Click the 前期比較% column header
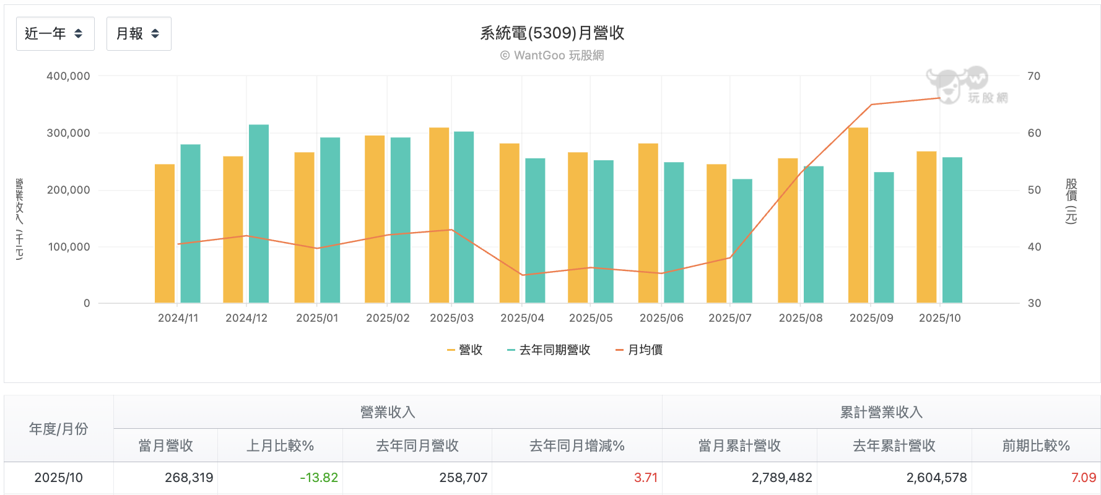The width and height of the screenshot is (1101, 495). (1036, 445)
